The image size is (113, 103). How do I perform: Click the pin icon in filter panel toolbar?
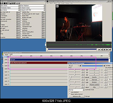(x=17, y=3)
